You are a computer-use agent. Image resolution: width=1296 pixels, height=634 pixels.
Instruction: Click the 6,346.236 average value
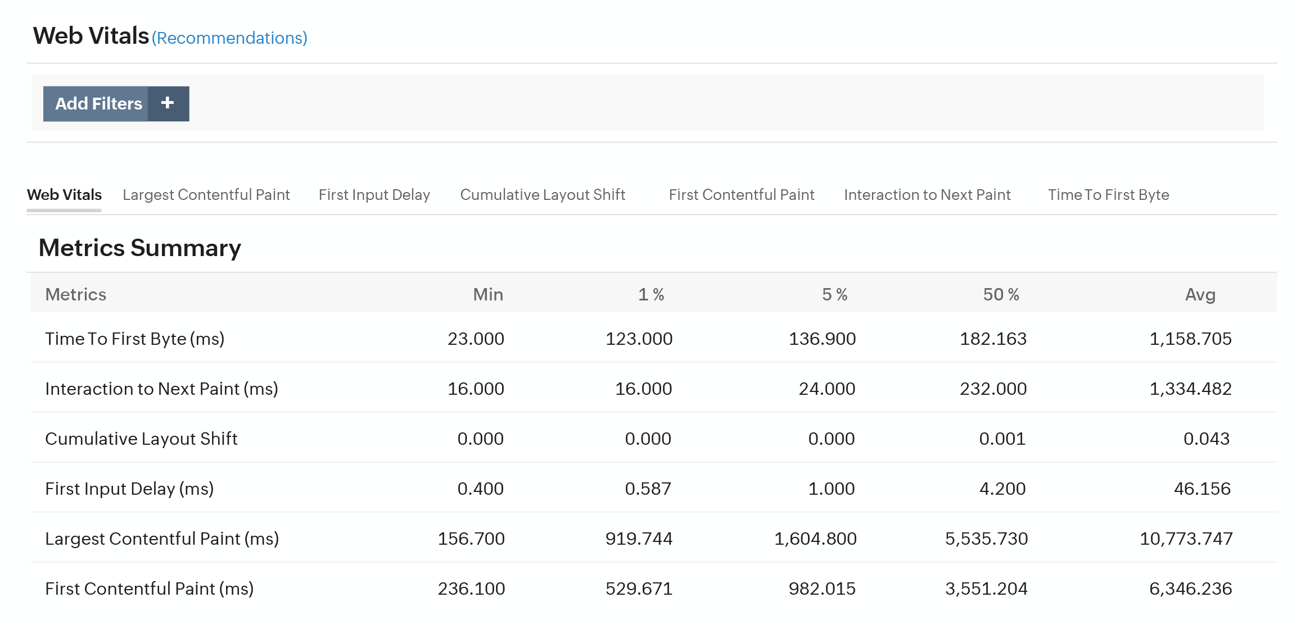(1190, 589)
